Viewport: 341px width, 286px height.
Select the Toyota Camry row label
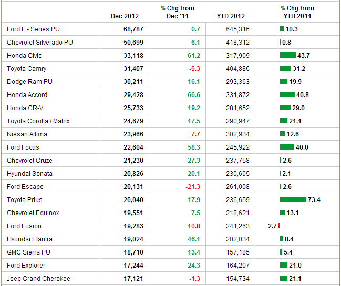26,69
